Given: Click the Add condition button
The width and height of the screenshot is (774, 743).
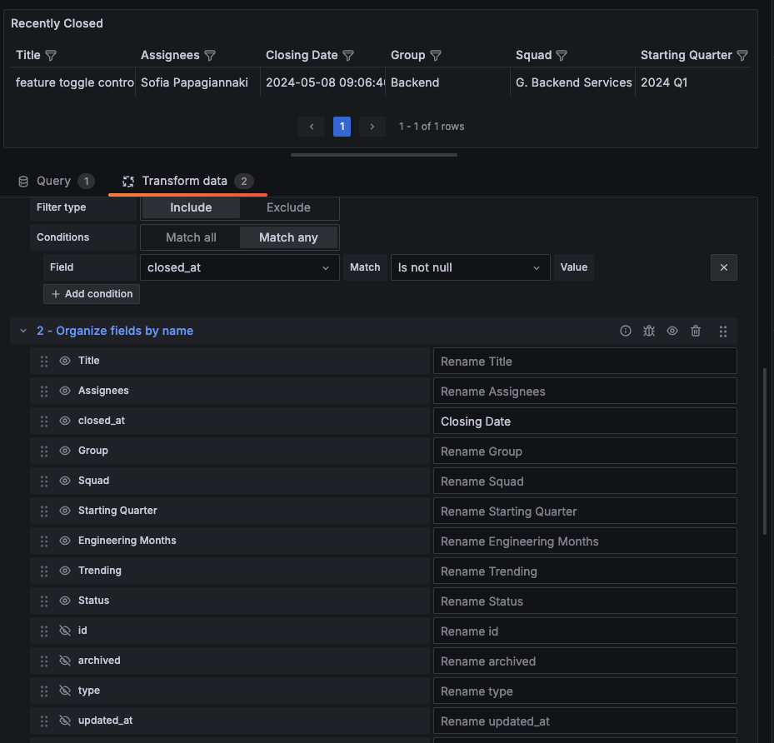Looking at the screenshot, I should tap(92, 293).
